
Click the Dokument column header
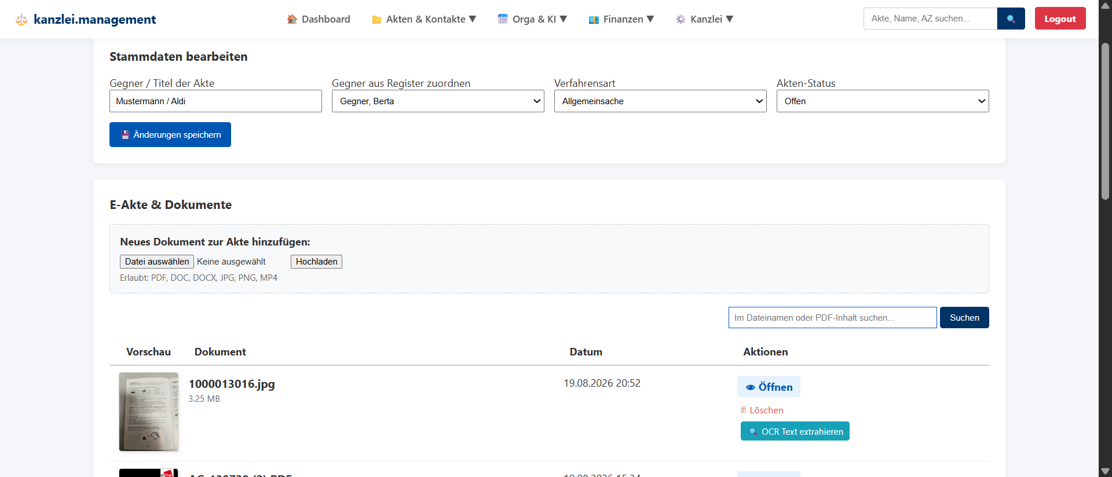click(220, 352)
